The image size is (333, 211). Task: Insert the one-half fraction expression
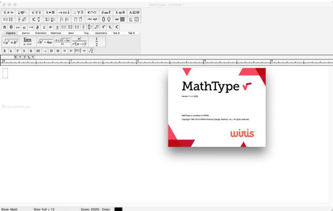click(x=97, y=42)
